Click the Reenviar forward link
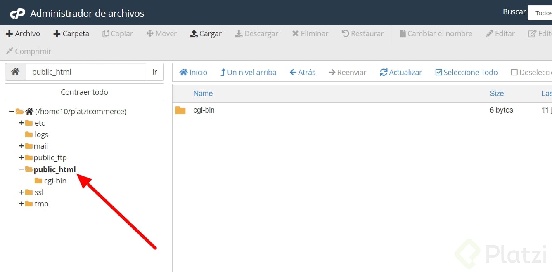This screenshot has width=552, height=272. (x=348, y=73)
